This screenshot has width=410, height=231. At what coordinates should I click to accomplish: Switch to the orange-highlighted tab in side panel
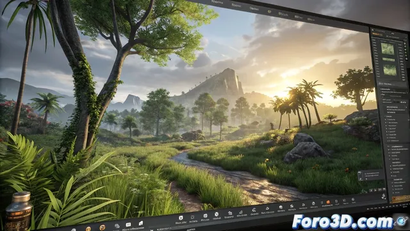coord(378,35)
